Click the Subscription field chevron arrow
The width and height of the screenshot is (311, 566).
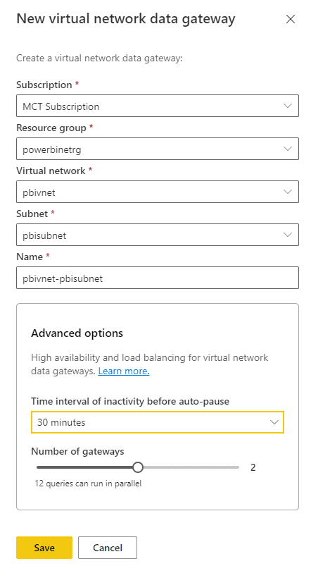(288, 106)
